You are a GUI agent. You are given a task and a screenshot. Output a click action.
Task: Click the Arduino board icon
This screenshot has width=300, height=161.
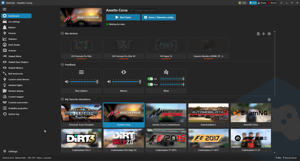(x=4, y=50)
